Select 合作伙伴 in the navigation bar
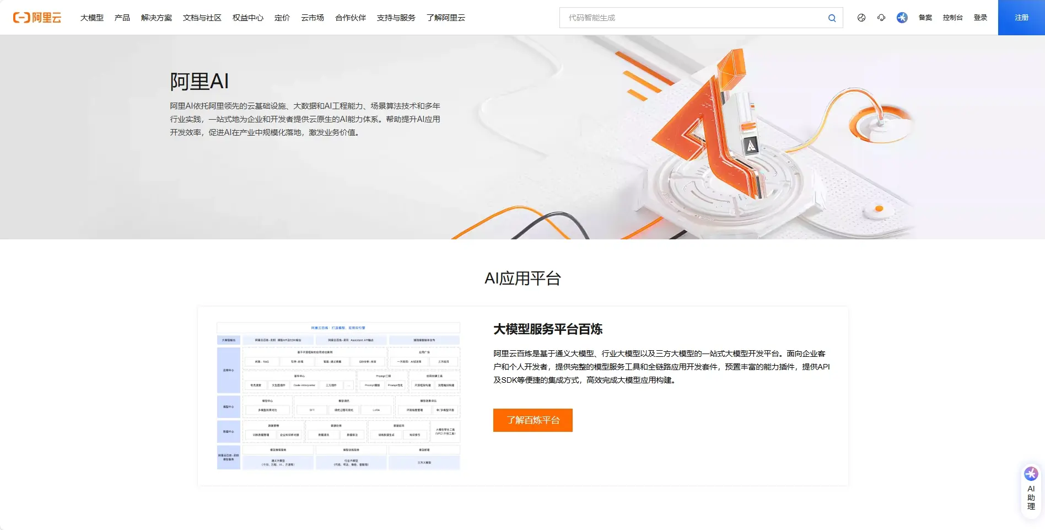Image resolution: width=1045 pixels, height=530 pixels. click(351, 18)
